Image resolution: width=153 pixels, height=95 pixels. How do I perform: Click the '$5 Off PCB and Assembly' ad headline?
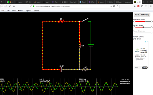pos(144,50)
